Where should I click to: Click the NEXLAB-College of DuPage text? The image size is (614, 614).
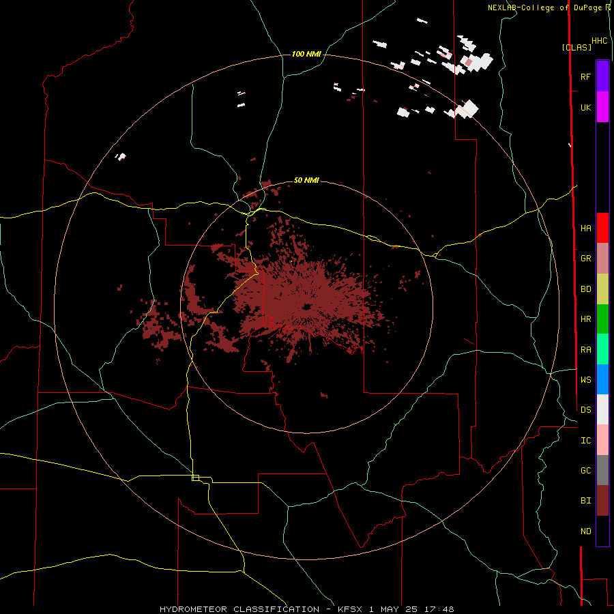pyautogui.click(x=546, y=8)
